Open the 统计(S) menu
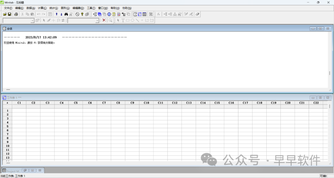This screenshot has width=334, height=178. point(54,8)
